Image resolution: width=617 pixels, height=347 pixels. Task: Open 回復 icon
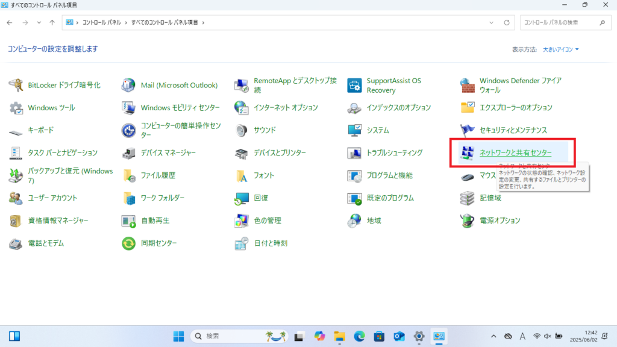point(241,198)
